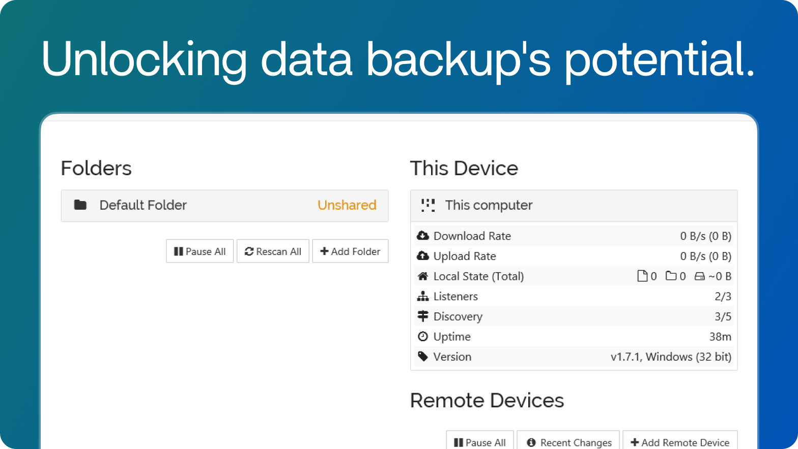798x449 pixels.
Task: Click the Upload Rate cloud icon
Action: pos(423,256)
